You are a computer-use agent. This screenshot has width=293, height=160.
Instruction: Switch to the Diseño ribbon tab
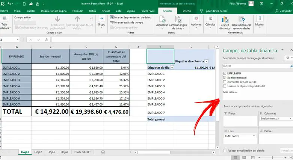pos(187,11)
